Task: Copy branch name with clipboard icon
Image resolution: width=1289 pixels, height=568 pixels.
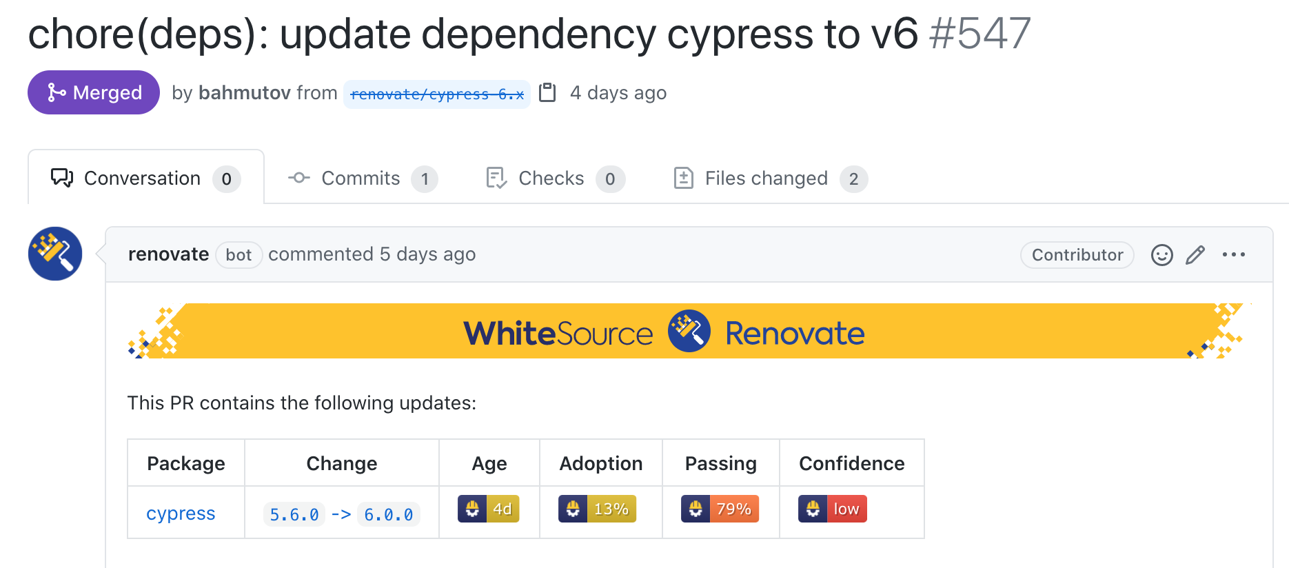Action: click(x=547, y=92)
